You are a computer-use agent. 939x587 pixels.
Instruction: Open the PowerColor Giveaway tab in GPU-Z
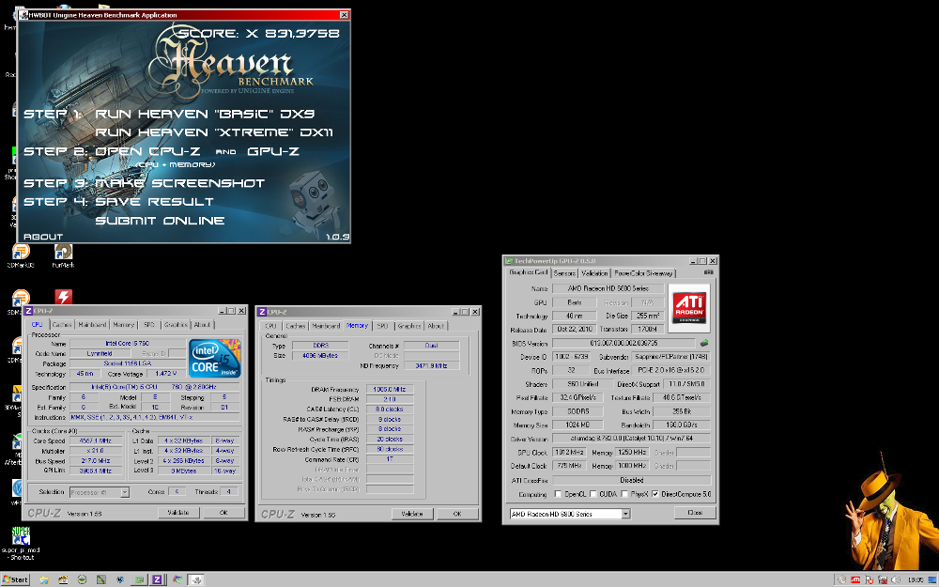click(x=643, y=273)
